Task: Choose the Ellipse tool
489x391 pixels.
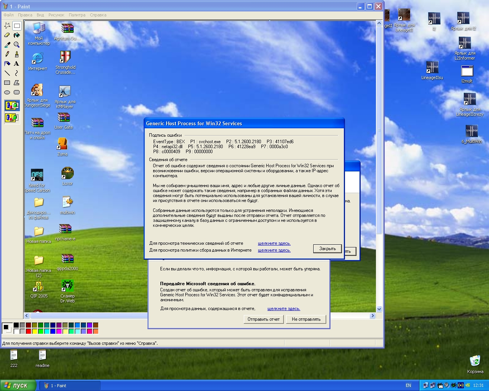Action: pos(7,92)
